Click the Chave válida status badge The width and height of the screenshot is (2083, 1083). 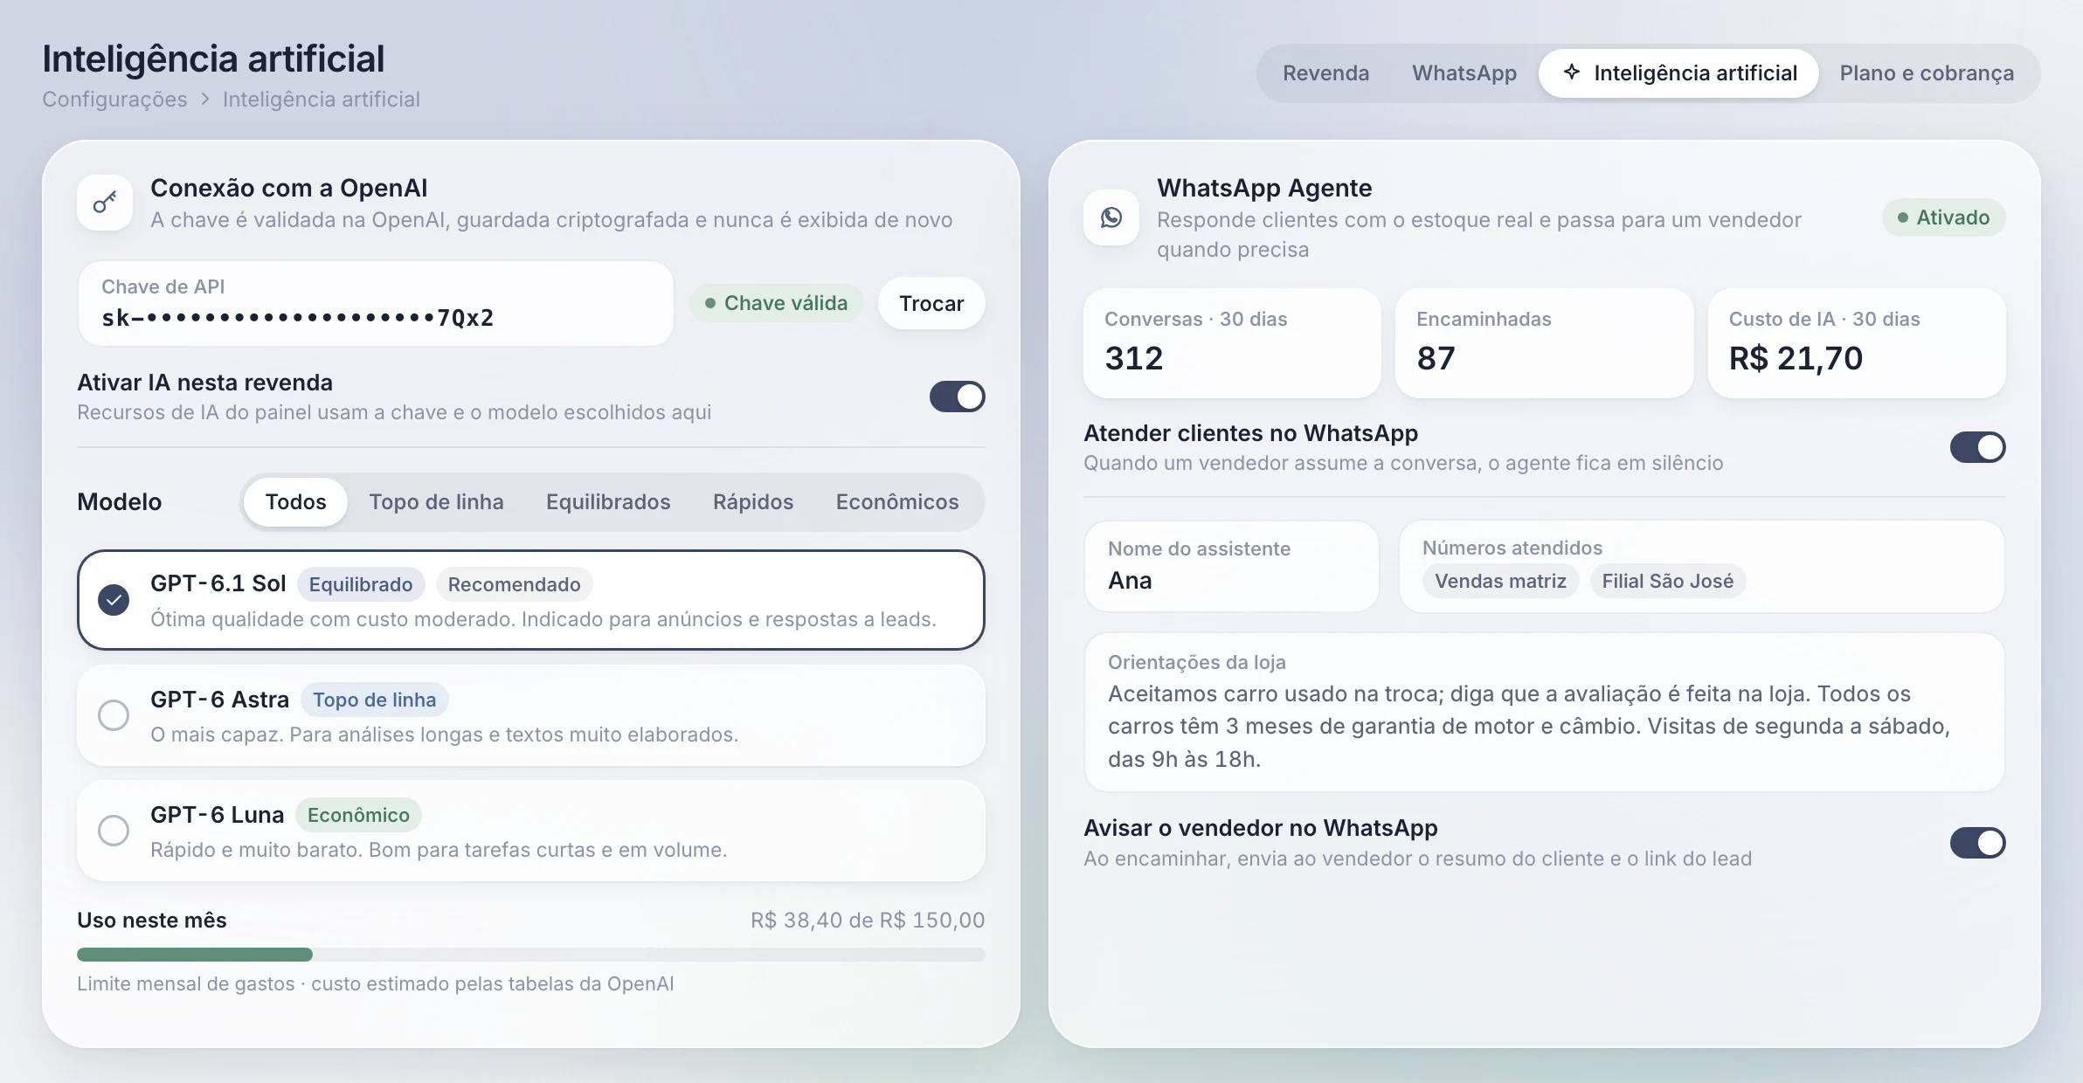tap(776, 303)
